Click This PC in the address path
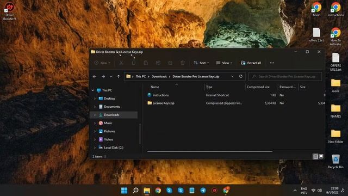The width and height of the screenshot is (348, 196). pos(141,76)
